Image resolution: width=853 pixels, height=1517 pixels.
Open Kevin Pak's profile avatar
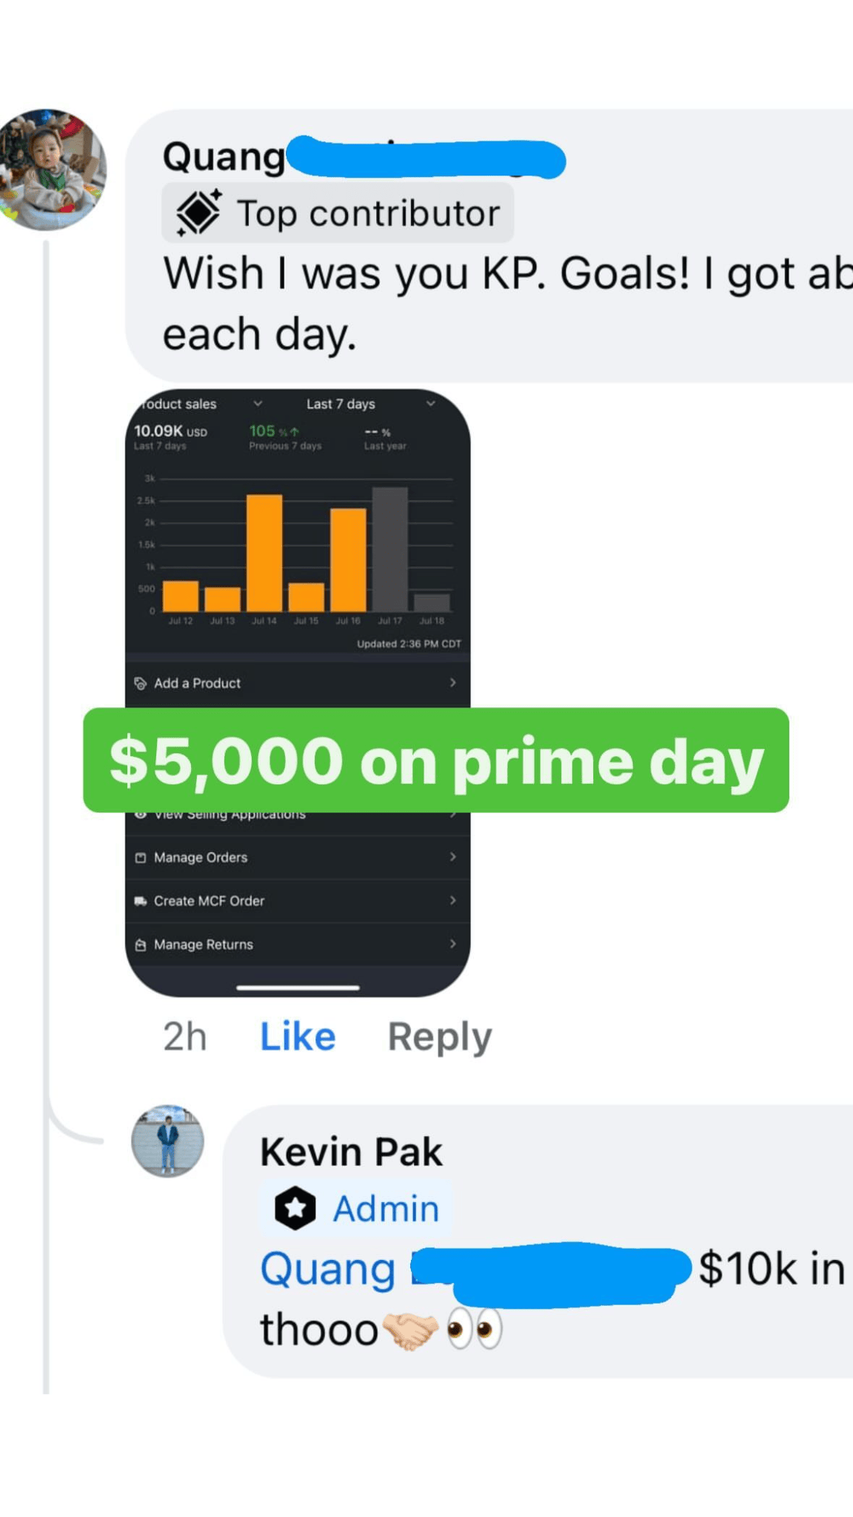click(167, 1141)
